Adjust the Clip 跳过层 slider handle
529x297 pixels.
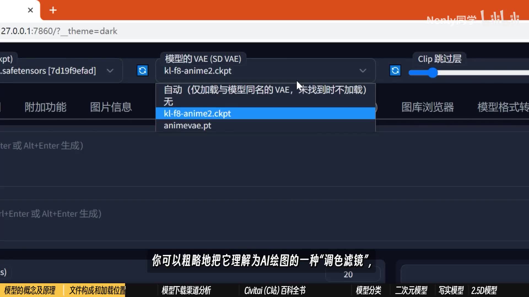click(x=433, y=73)
